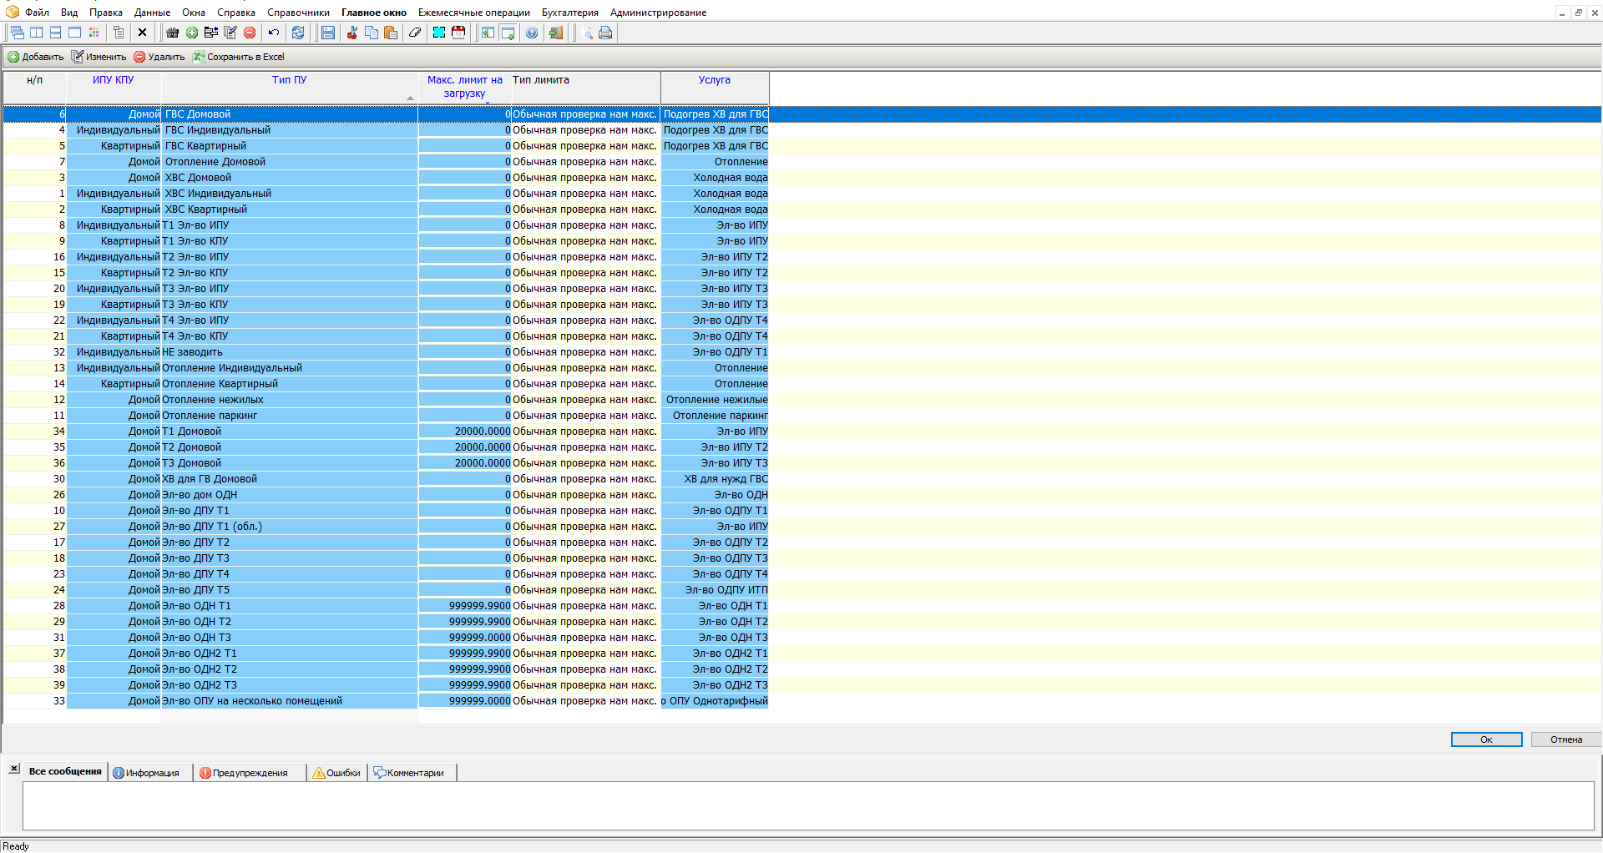This screenshot has width=1603, height=853.
Task: Click the cyan select-all frame icon
Action: (x=439, y=33)
